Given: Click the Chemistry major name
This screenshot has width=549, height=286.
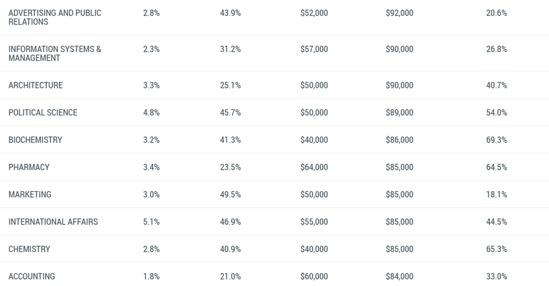Looking at the screenshot, I should [29, 249].
